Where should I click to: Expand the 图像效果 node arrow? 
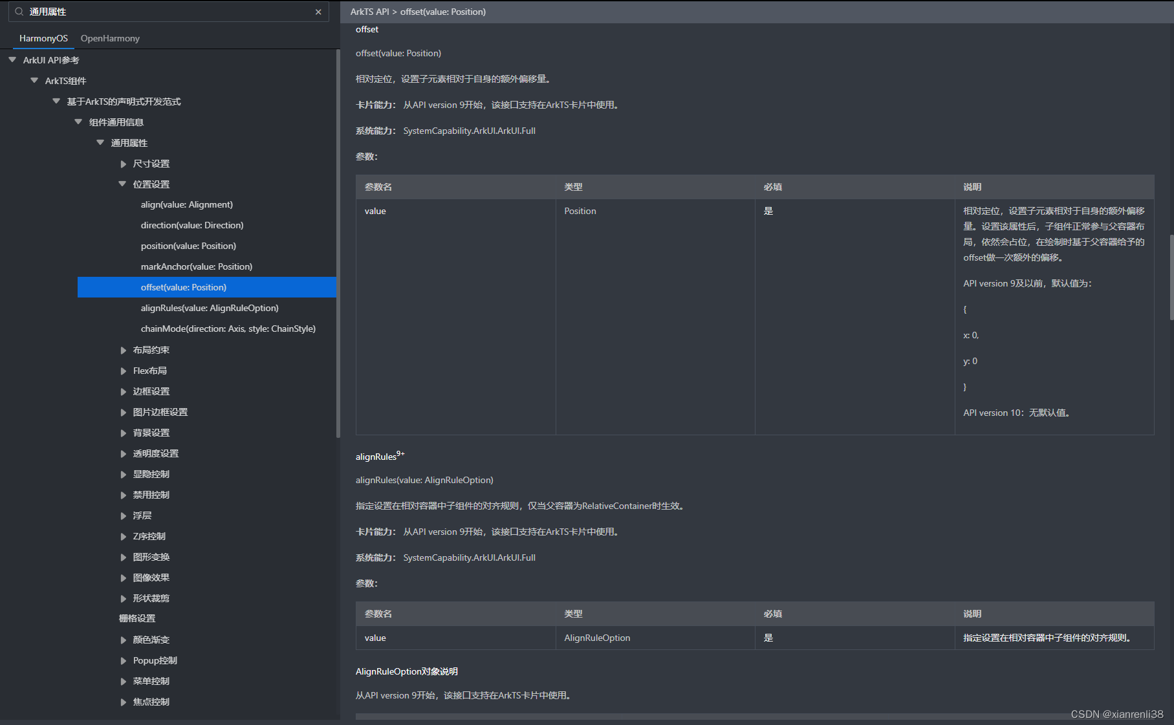[x=123, y=578]
